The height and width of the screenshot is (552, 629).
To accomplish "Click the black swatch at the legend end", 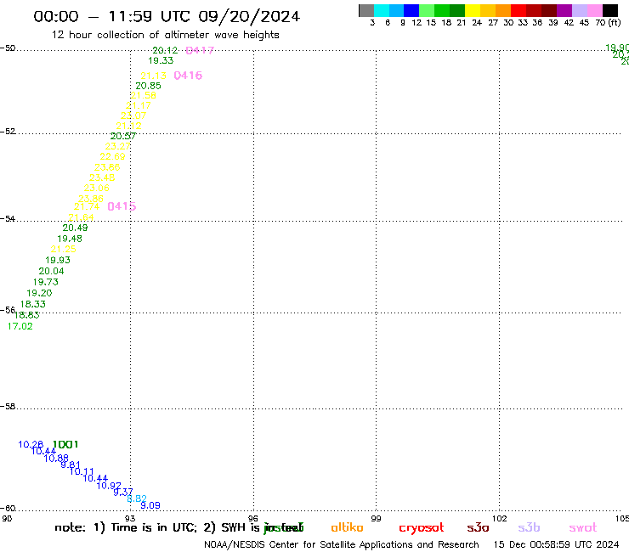I will point(609,10).
